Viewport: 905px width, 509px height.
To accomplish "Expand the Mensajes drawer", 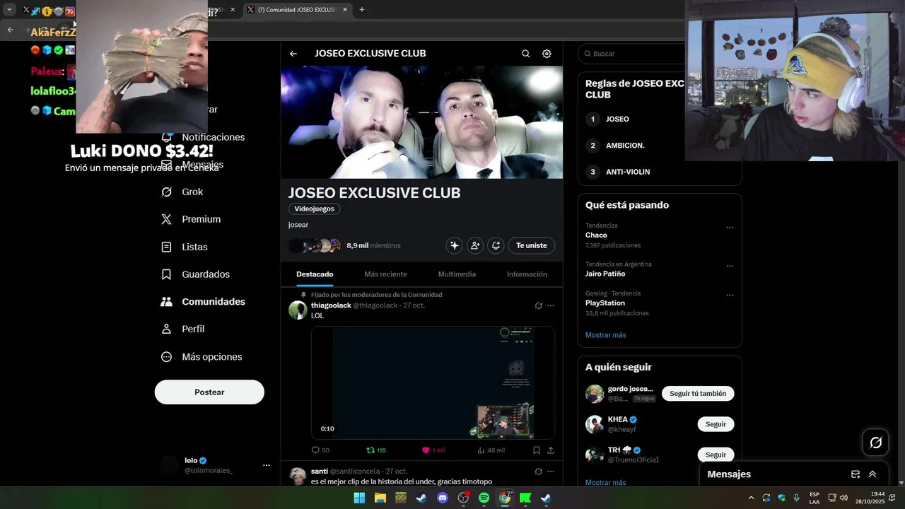I will pos(872,474).
